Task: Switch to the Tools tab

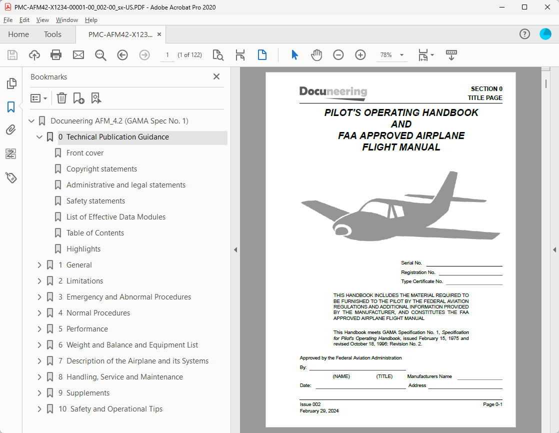Action: (x=52, y=34)
